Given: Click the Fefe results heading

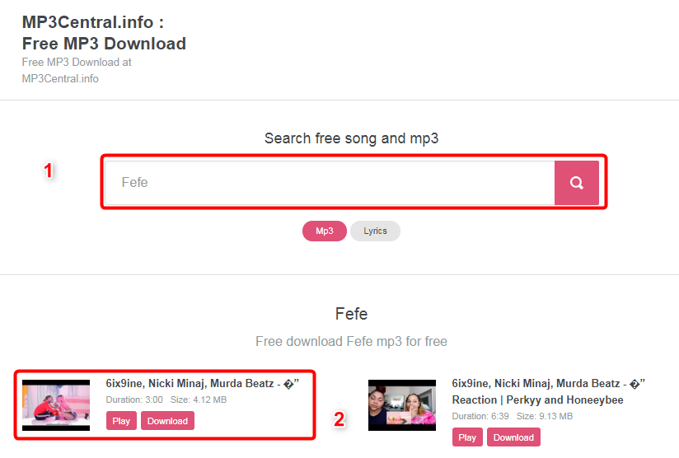Looking at the screenshot, I should [x=351, y=314].
